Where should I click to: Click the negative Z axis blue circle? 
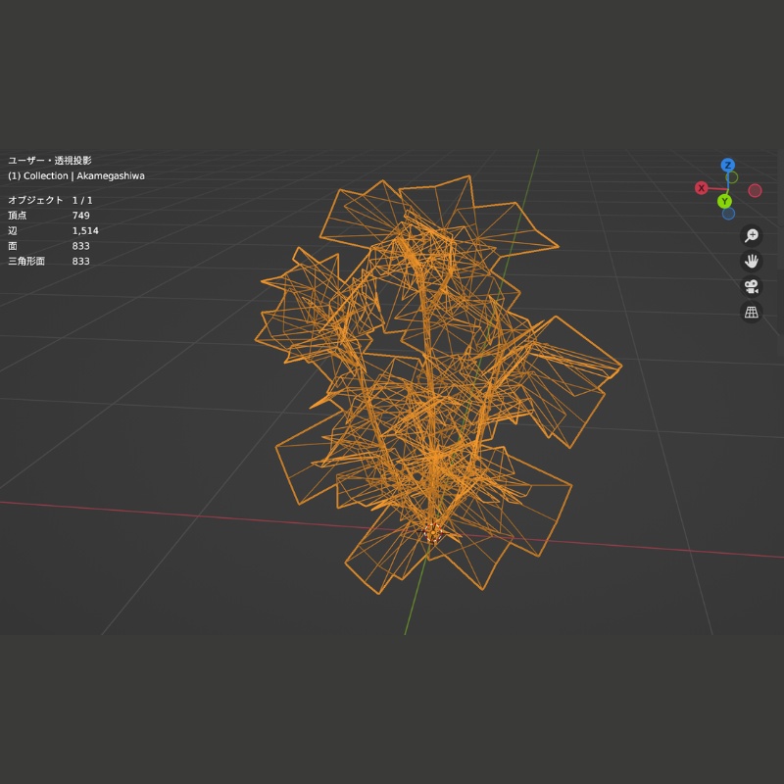point(728,214)
